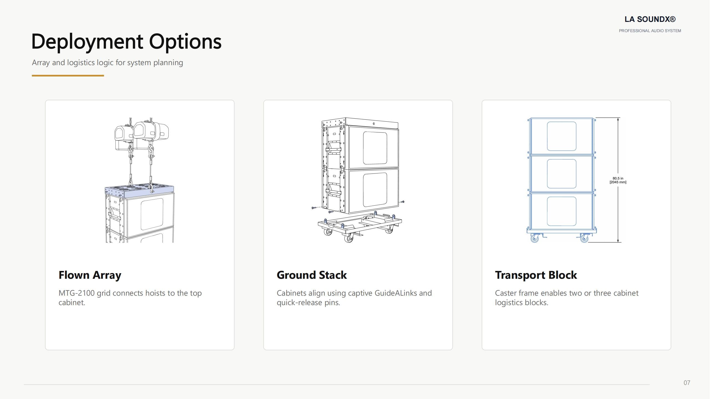Click the Professional Audio System tagline
The image size is (710, 399).
coord(650,31)
